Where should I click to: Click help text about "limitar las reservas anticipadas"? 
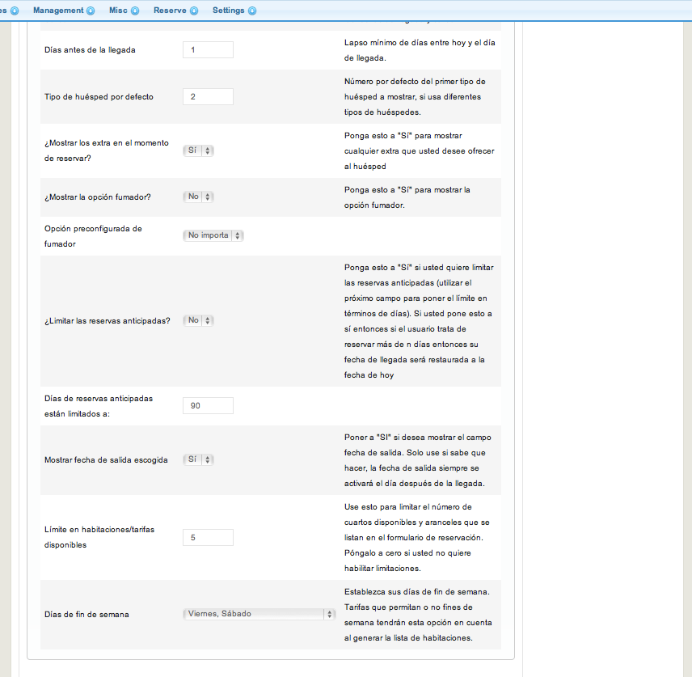click(x=419, y=321)
